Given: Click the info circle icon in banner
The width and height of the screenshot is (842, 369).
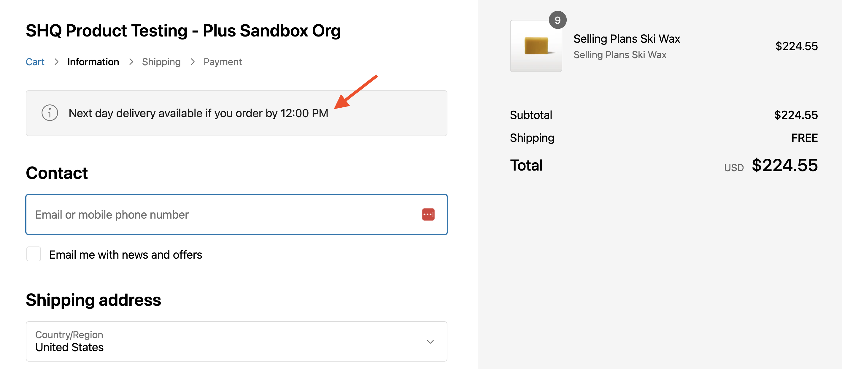Looking at the screenshot, I should coord(50,113).
